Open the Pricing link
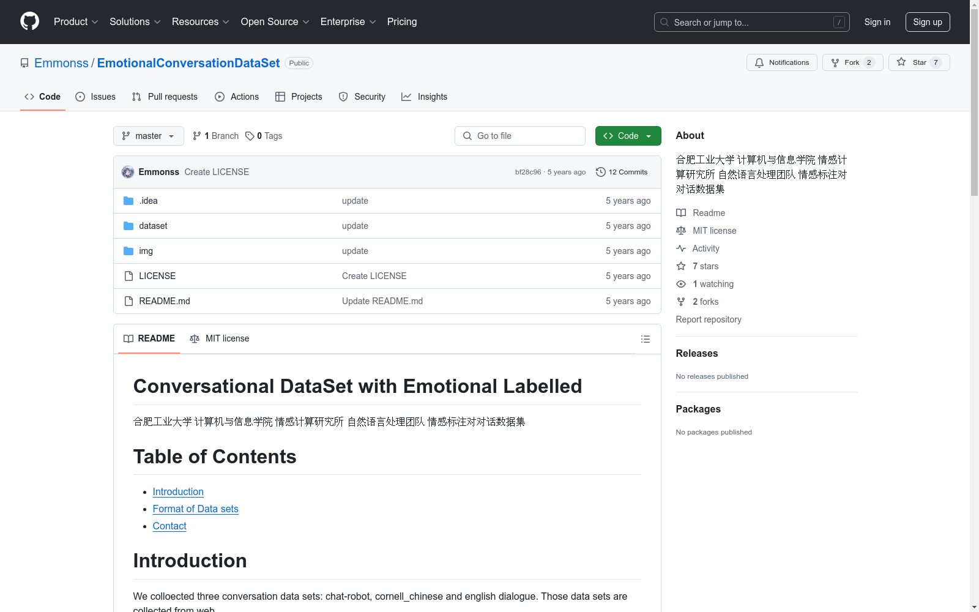 click(402, 22)
